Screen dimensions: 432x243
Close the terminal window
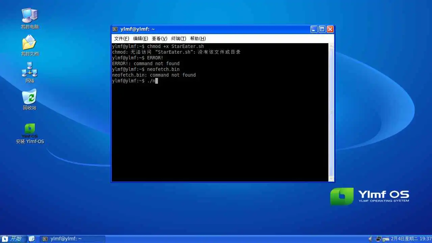pos(330,29)
